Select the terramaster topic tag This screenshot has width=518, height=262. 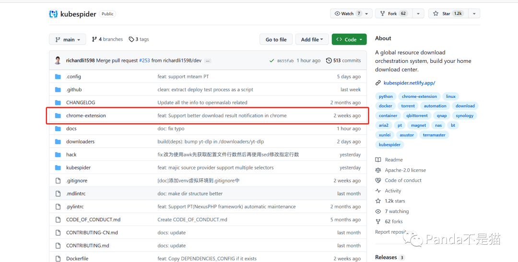434,135
